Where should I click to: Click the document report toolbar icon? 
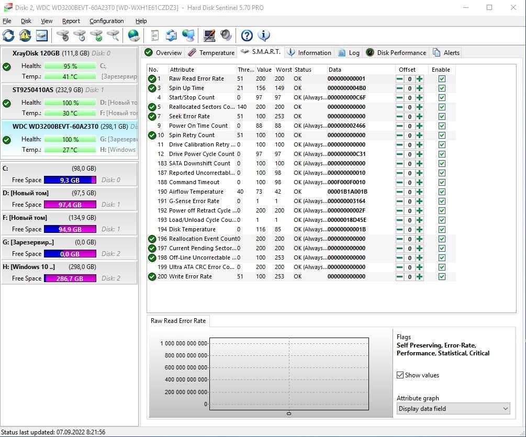[154, 36]
